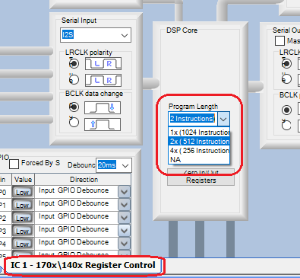Toggle the Serial Output Master checkbox
The width and height of the screenshot is (300, 278).
279,41
